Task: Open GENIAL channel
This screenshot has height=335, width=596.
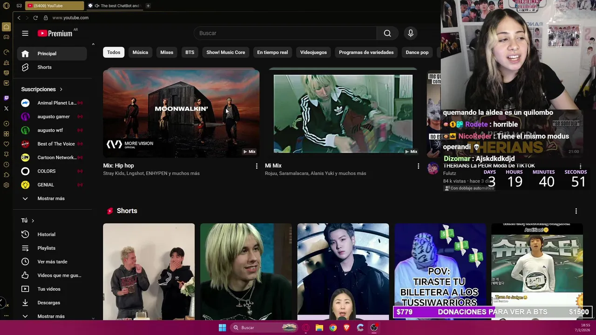Action: coord(52,185)
